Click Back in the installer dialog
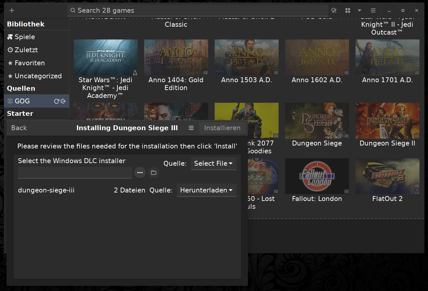The width and height of the screenshot is (428, 291). 19,128
